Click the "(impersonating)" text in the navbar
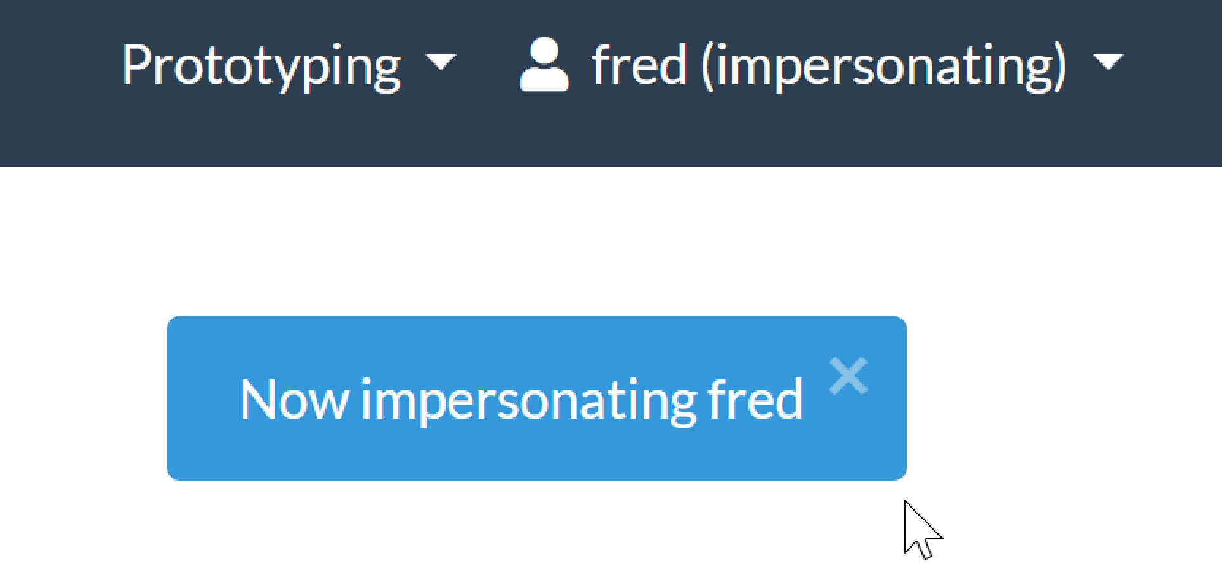The height and width of the screenshot is (571, 1222). click(883, 66)
